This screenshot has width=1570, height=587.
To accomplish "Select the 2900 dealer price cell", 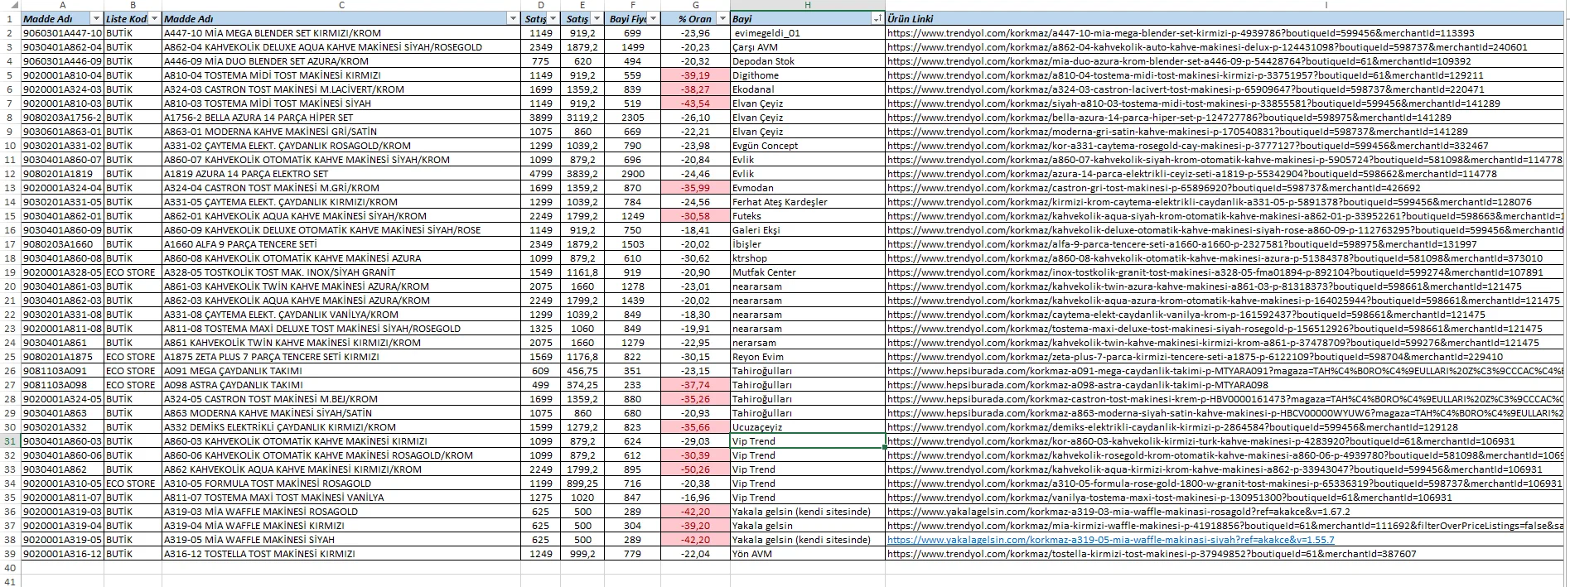I will [x=632, y=174].
